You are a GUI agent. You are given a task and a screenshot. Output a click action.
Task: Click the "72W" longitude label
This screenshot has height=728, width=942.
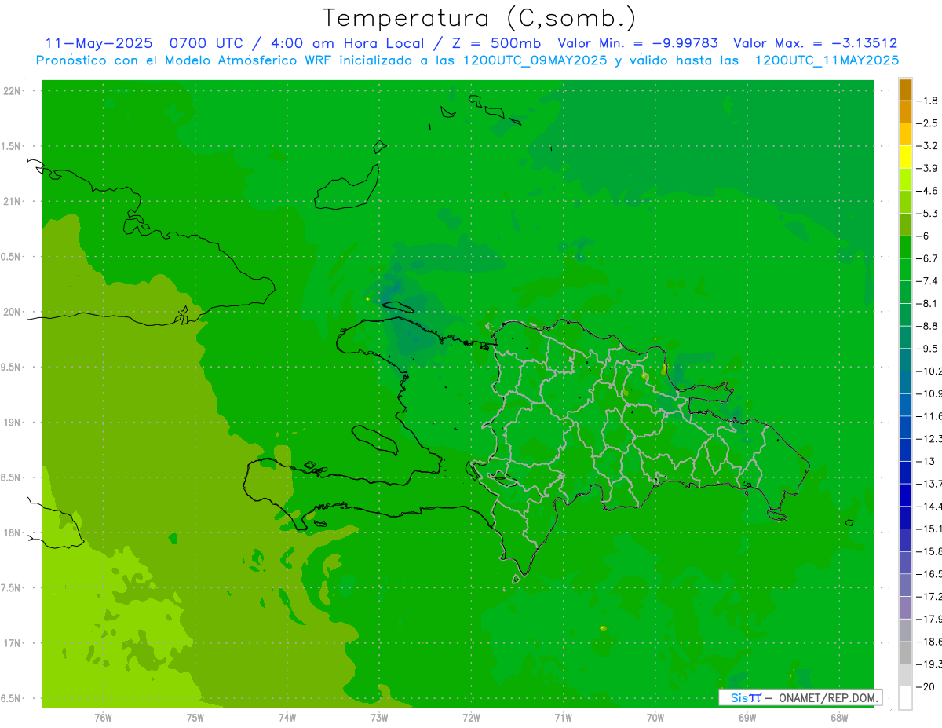coord(471,717)
